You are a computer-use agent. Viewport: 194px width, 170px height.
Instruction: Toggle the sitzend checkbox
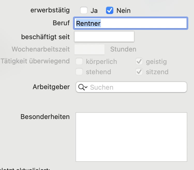tap(139, 72)
